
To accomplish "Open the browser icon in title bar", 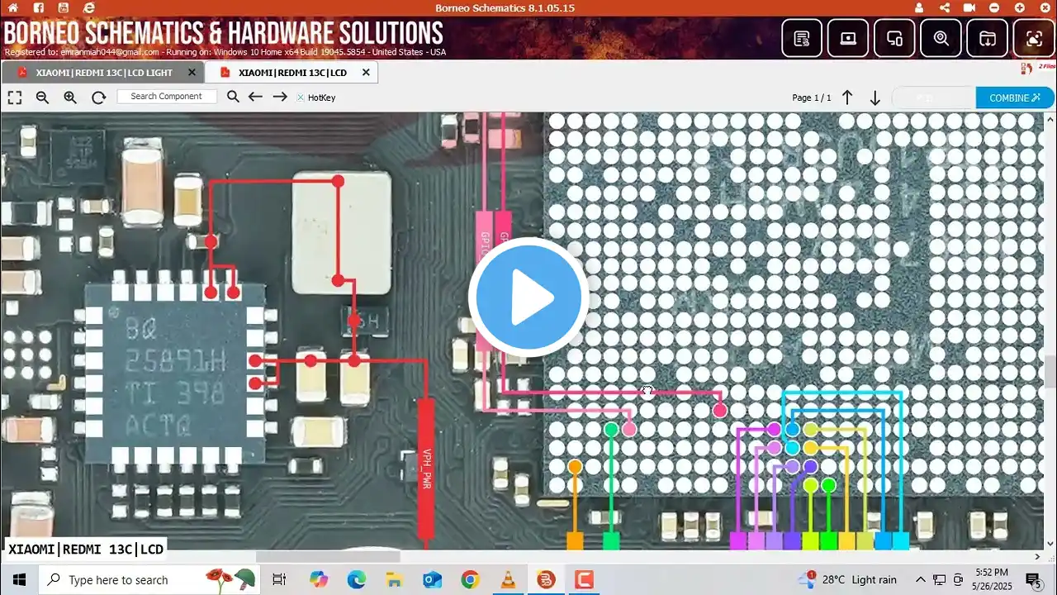I will tap(89, 7).
